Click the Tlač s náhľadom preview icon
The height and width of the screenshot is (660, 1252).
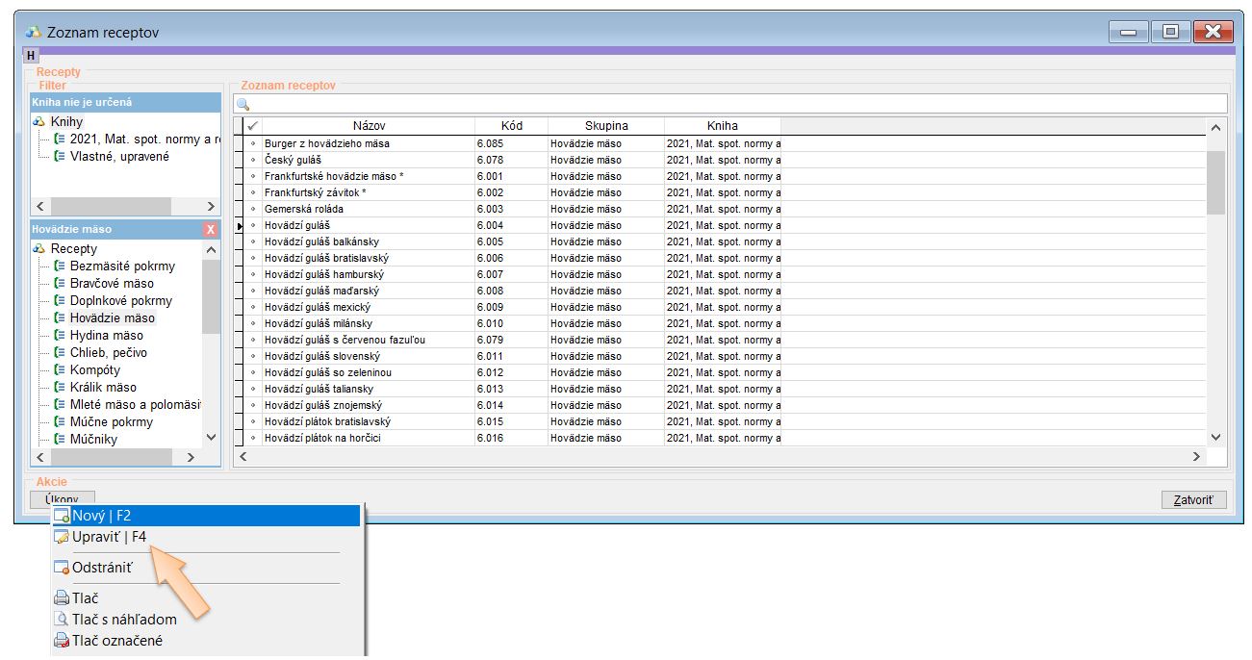point(63,620)
